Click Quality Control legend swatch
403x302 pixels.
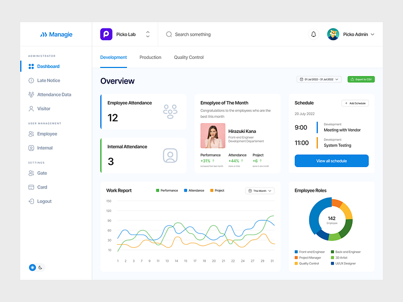296,263
